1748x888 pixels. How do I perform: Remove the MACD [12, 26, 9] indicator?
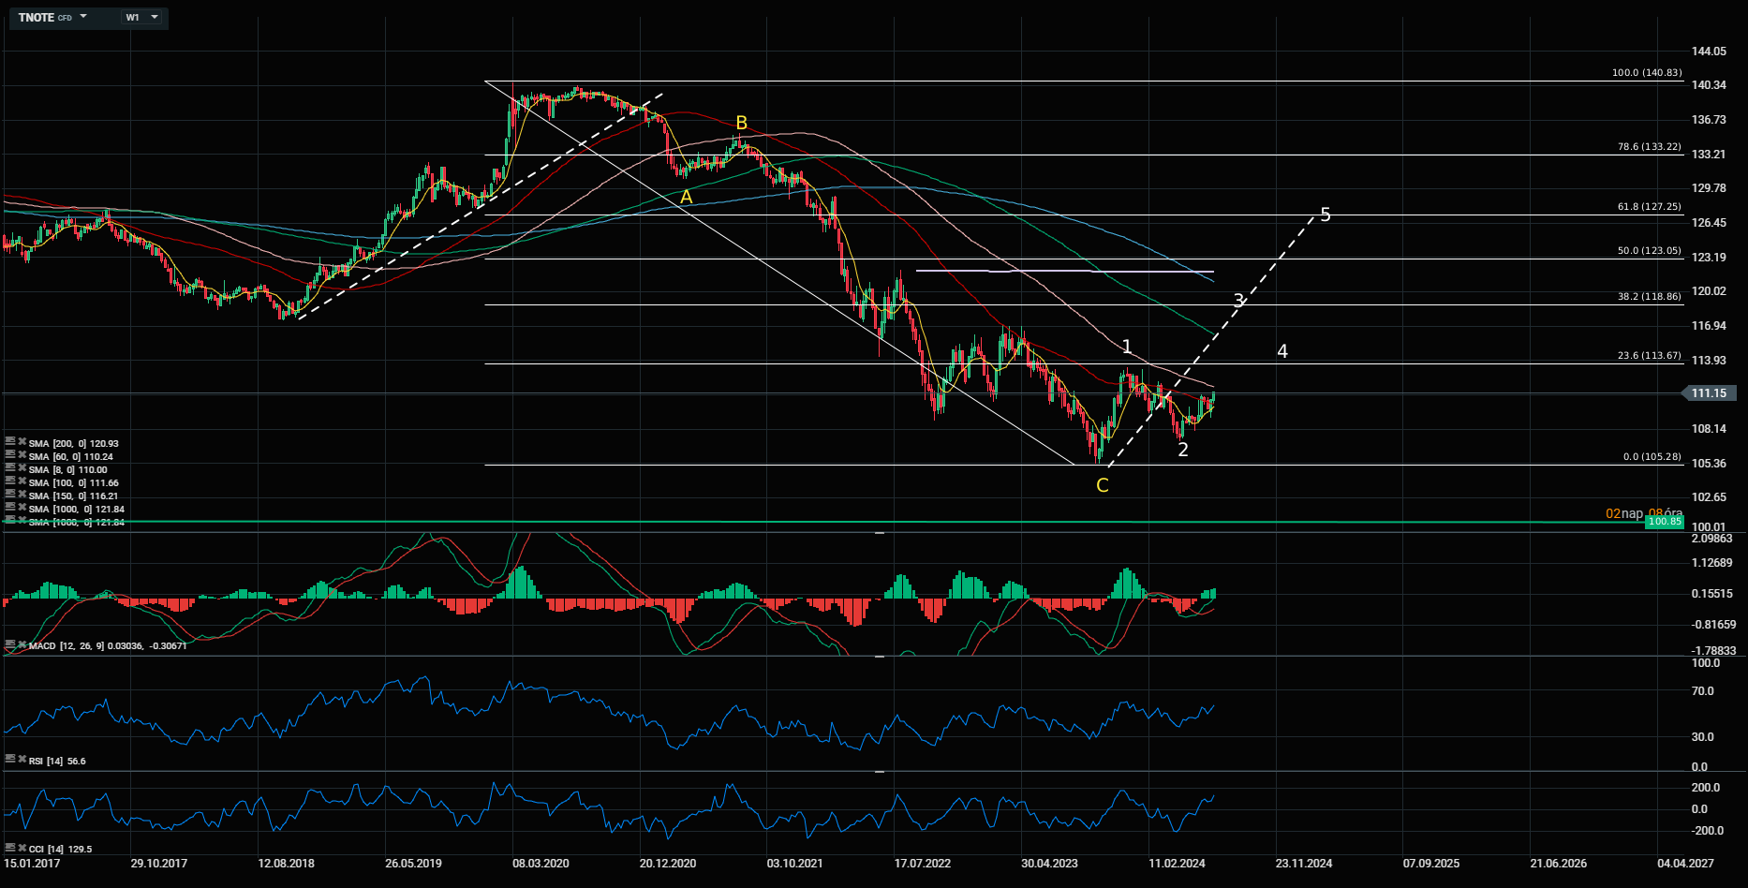pyautogui.click(x=22, y=644)
